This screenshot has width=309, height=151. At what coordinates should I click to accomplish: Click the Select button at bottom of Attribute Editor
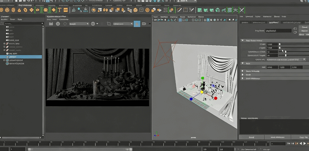click(x=251, y=137)
